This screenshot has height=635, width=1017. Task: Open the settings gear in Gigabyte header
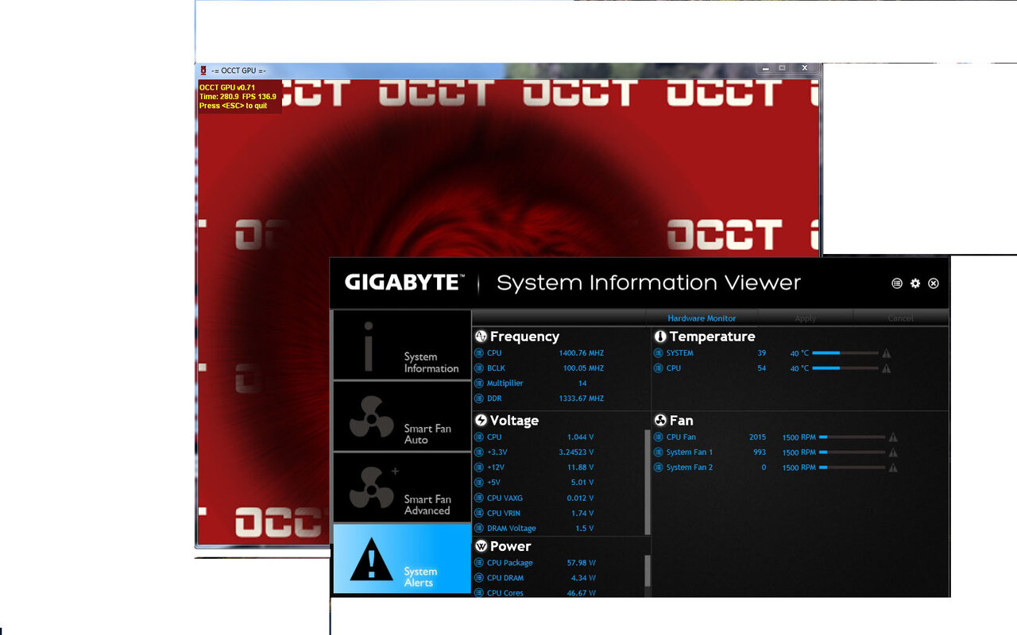point(915,283)
